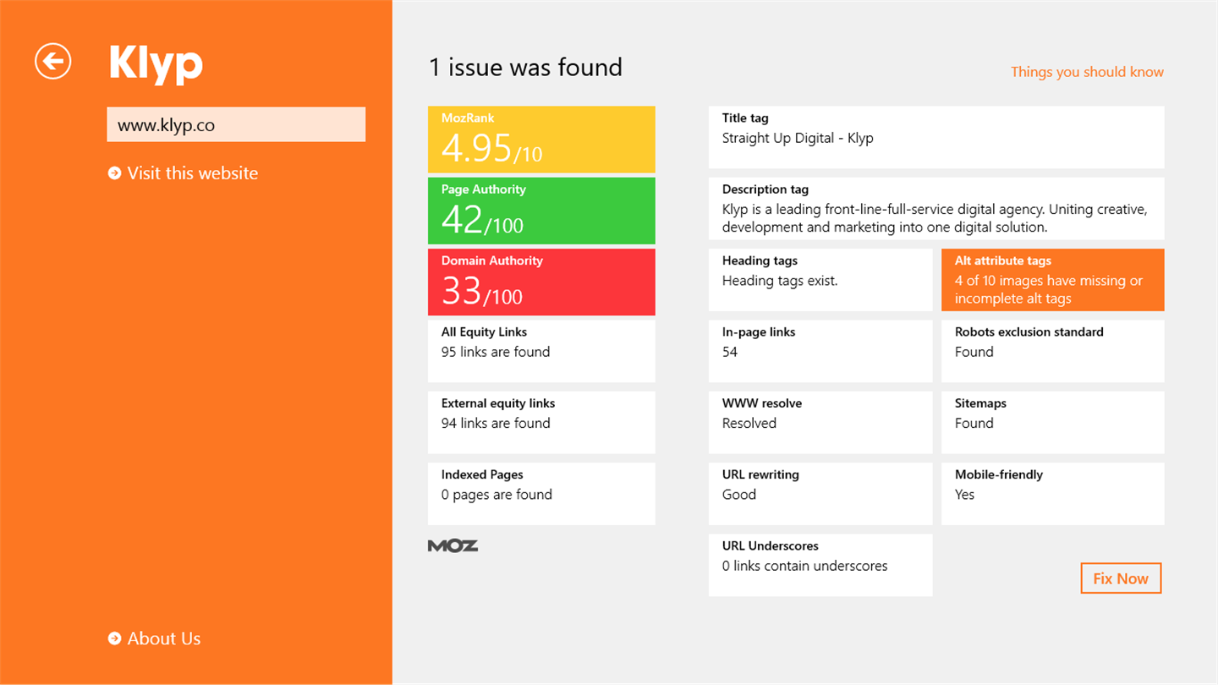
Task: Select the green Page Authority tile
Action: pyautogui.click(x=541, y=211)
